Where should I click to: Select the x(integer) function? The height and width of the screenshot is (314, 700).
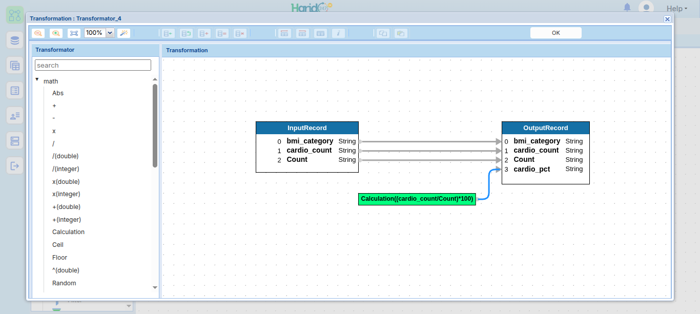tap(66, 194)
